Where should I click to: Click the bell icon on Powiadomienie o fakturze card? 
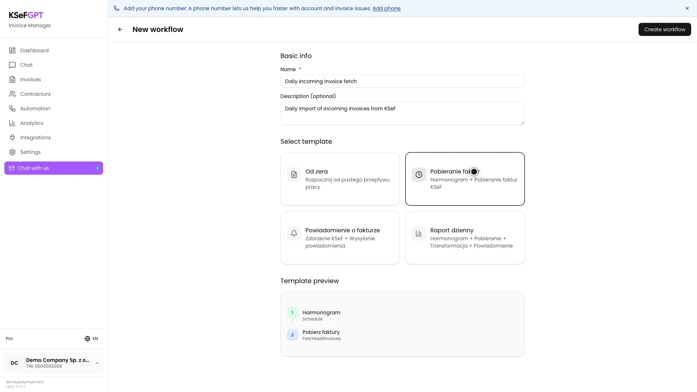pyautogui.click(x=294, y=233)
